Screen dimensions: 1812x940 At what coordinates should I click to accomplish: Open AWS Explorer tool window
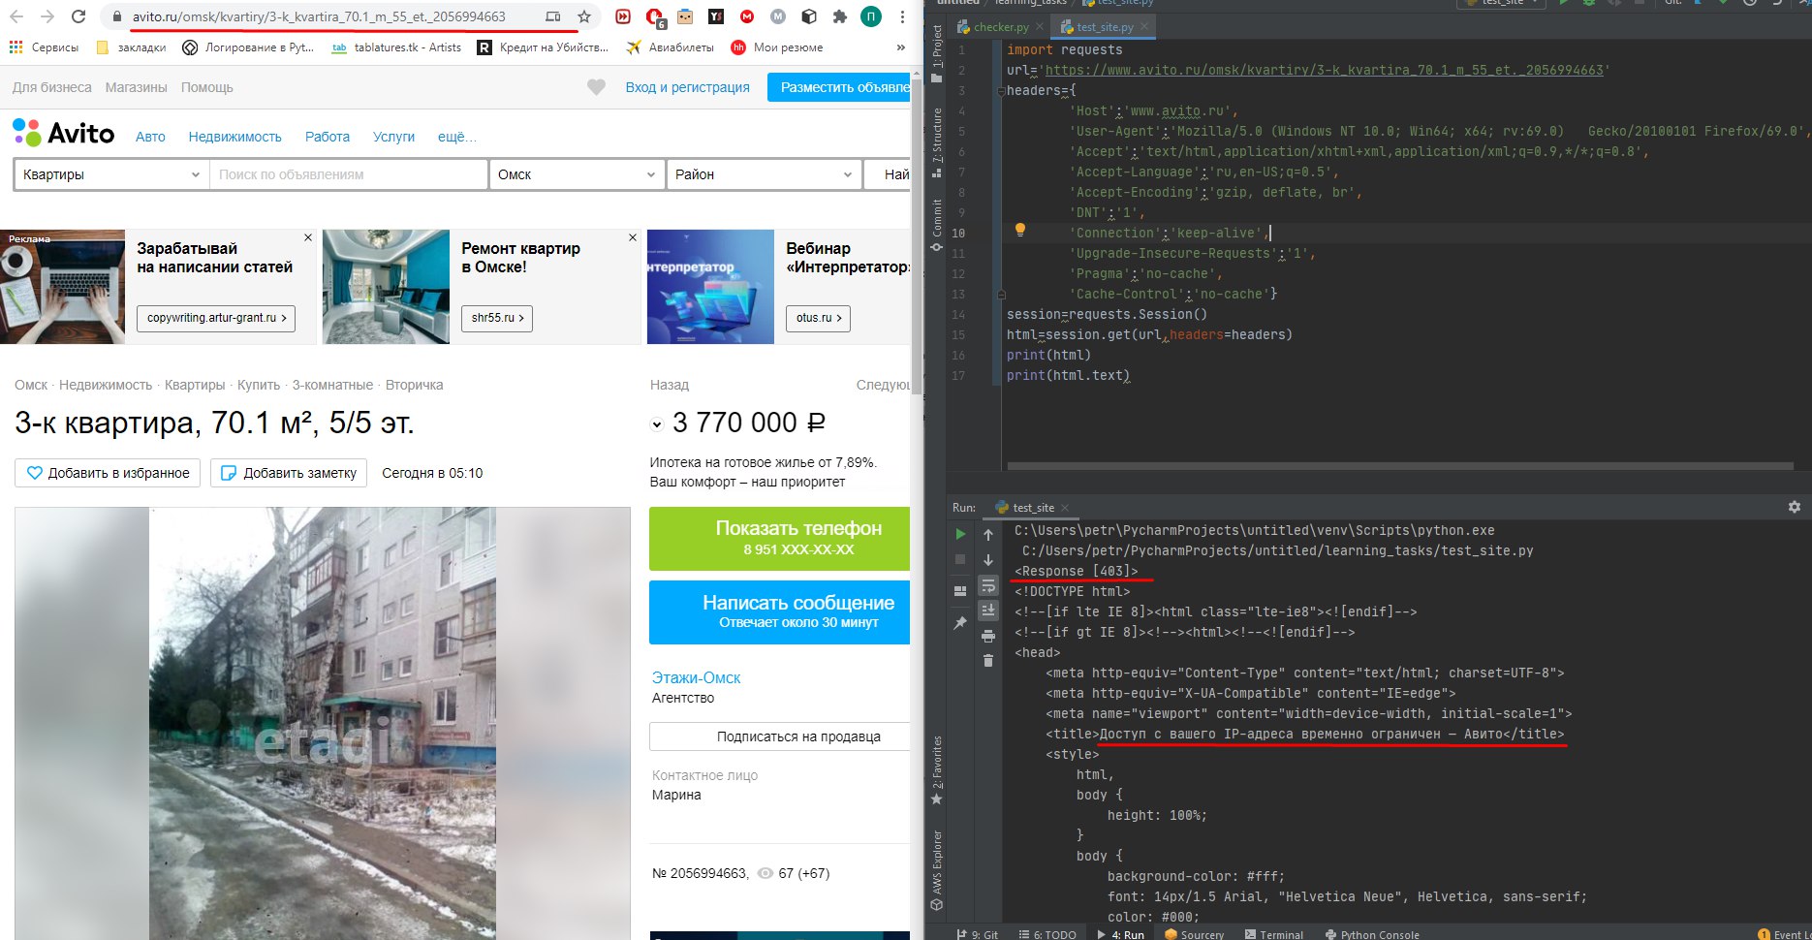click(x=936, y=870)
